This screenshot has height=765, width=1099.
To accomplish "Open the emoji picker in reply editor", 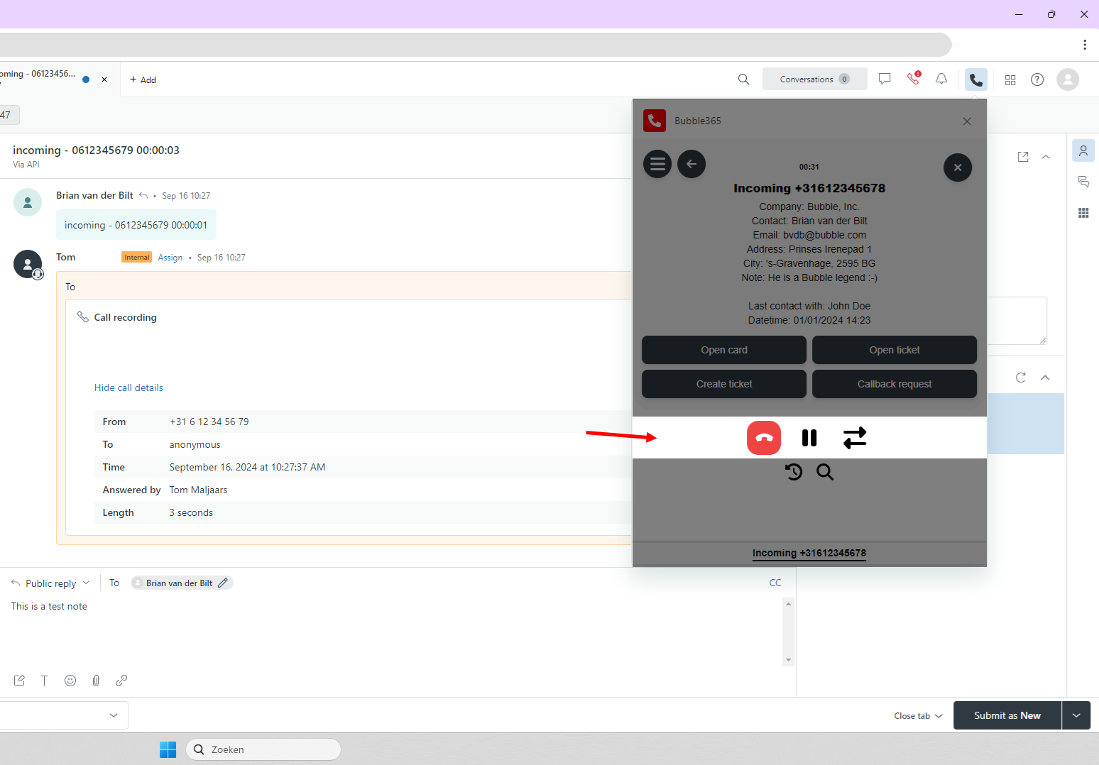I will (x=70, y=681).
